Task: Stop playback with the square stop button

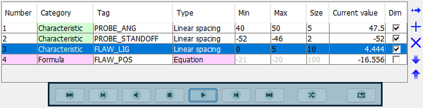Action: [x=170, y=95]
